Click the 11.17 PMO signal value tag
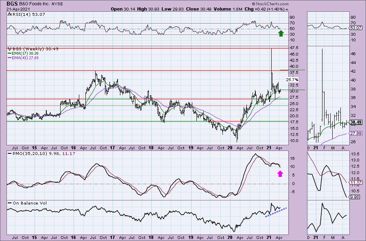Viewport: 366px width, 241px height. point(355,182)
